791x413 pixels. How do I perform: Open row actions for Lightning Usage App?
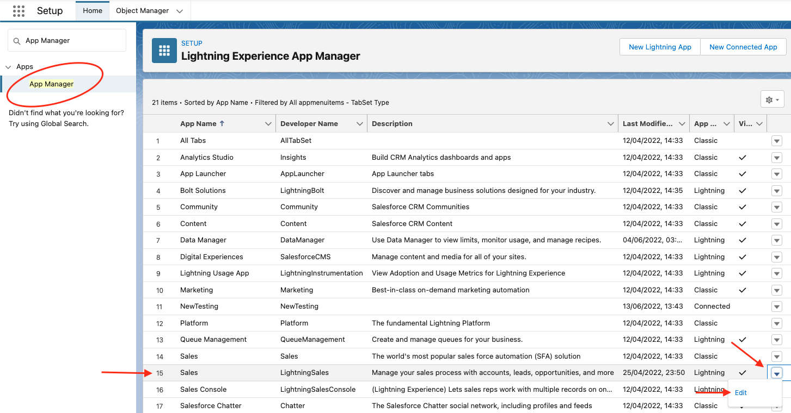pos(777,273)
